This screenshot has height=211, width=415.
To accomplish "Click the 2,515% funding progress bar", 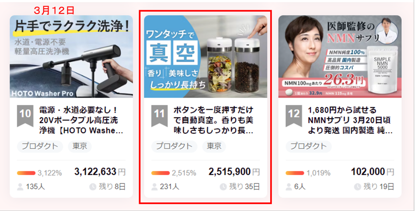I will click(160, 173).
